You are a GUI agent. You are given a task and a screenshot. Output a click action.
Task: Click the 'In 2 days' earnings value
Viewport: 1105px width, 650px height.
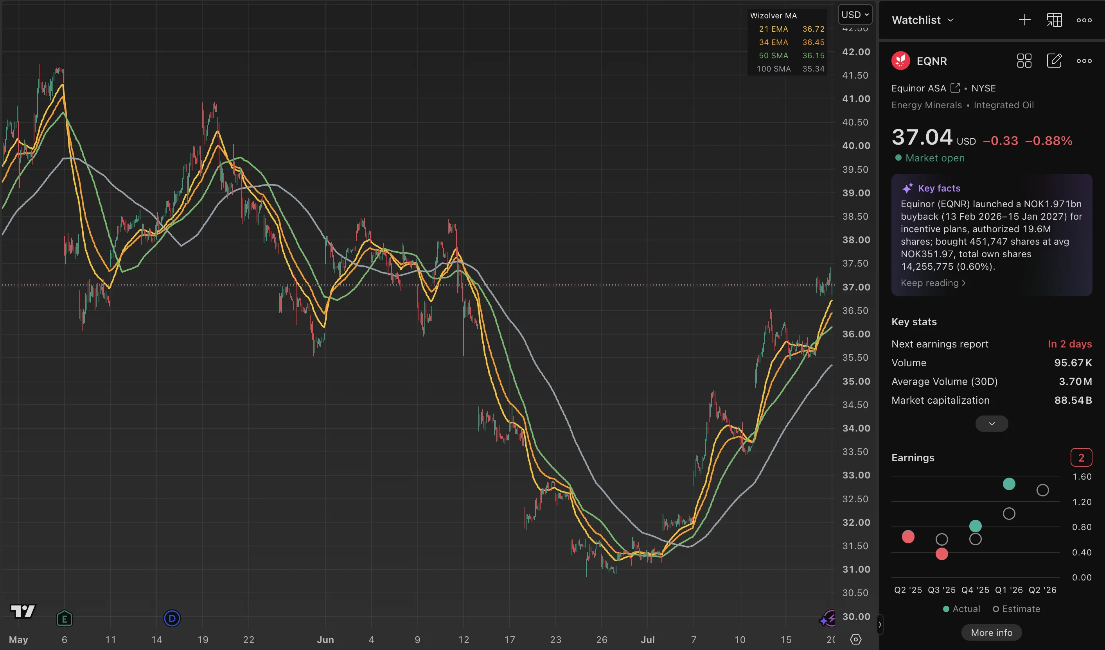1069,344
